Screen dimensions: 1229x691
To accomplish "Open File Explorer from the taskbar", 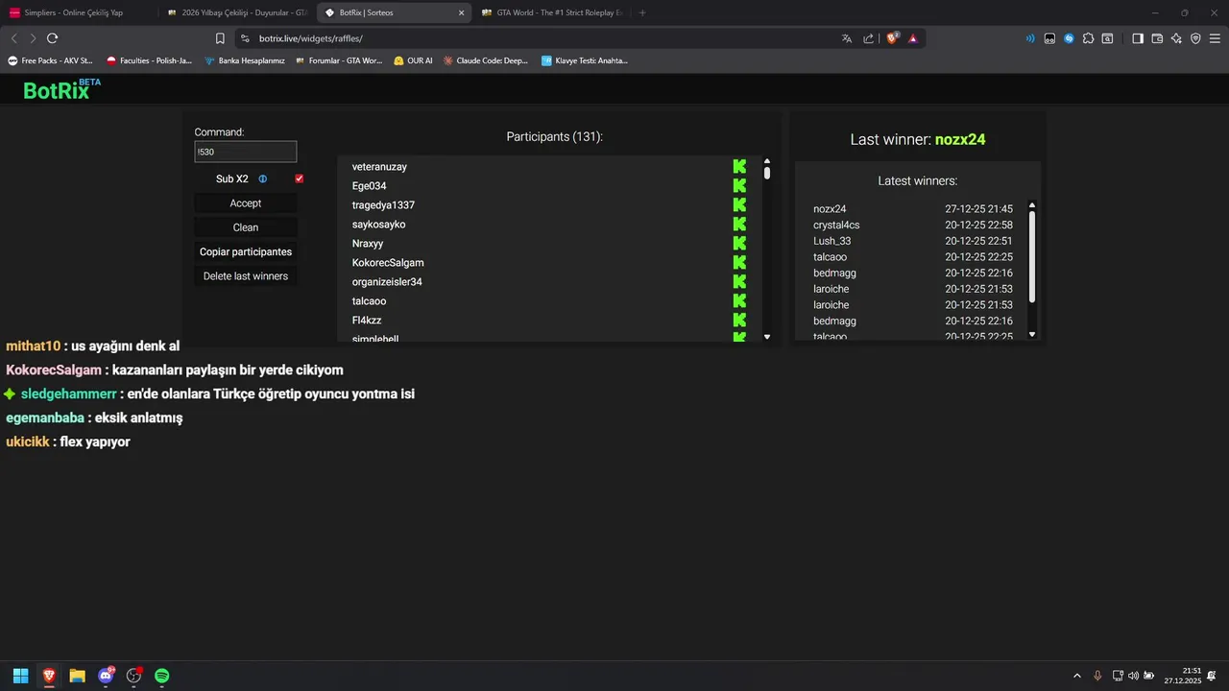I will [77, 676].
